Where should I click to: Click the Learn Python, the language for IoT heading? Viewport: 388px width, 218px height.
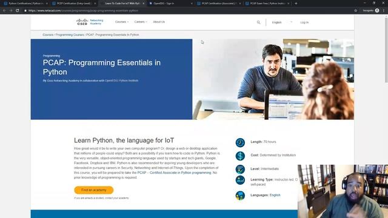(124, 140)
